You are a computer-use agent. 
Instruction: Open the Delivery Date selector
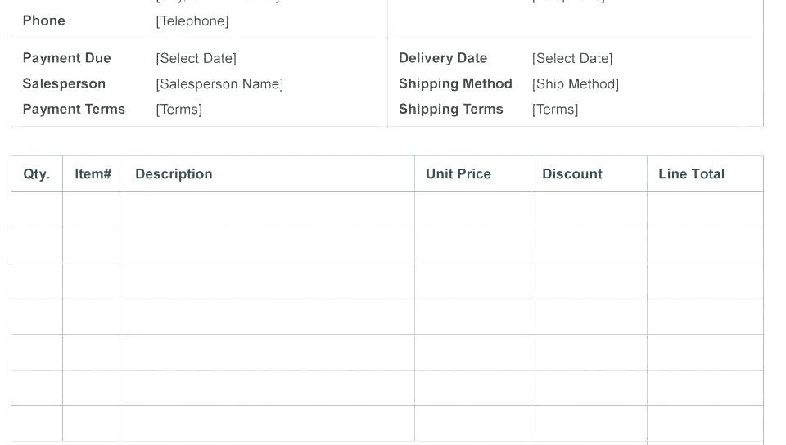pyautogui.click(x=571, y=59)
